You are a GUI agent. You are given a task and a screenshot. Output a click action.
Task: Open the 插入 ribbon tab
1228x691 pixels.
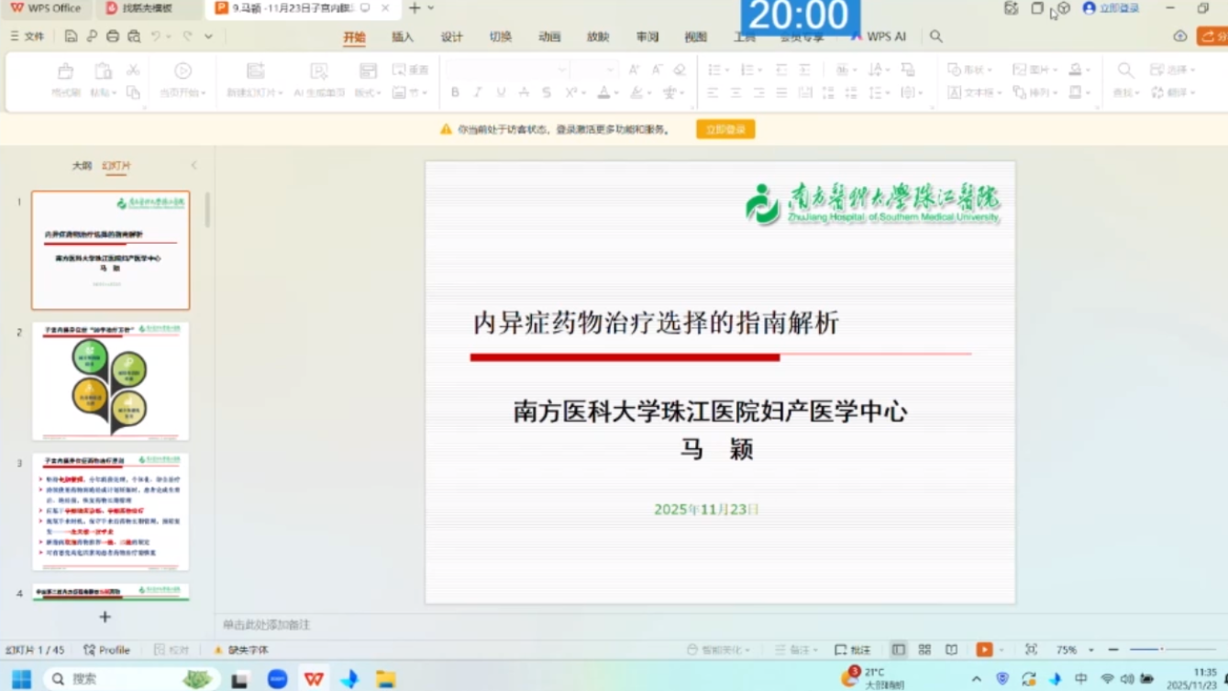(403, 37)
